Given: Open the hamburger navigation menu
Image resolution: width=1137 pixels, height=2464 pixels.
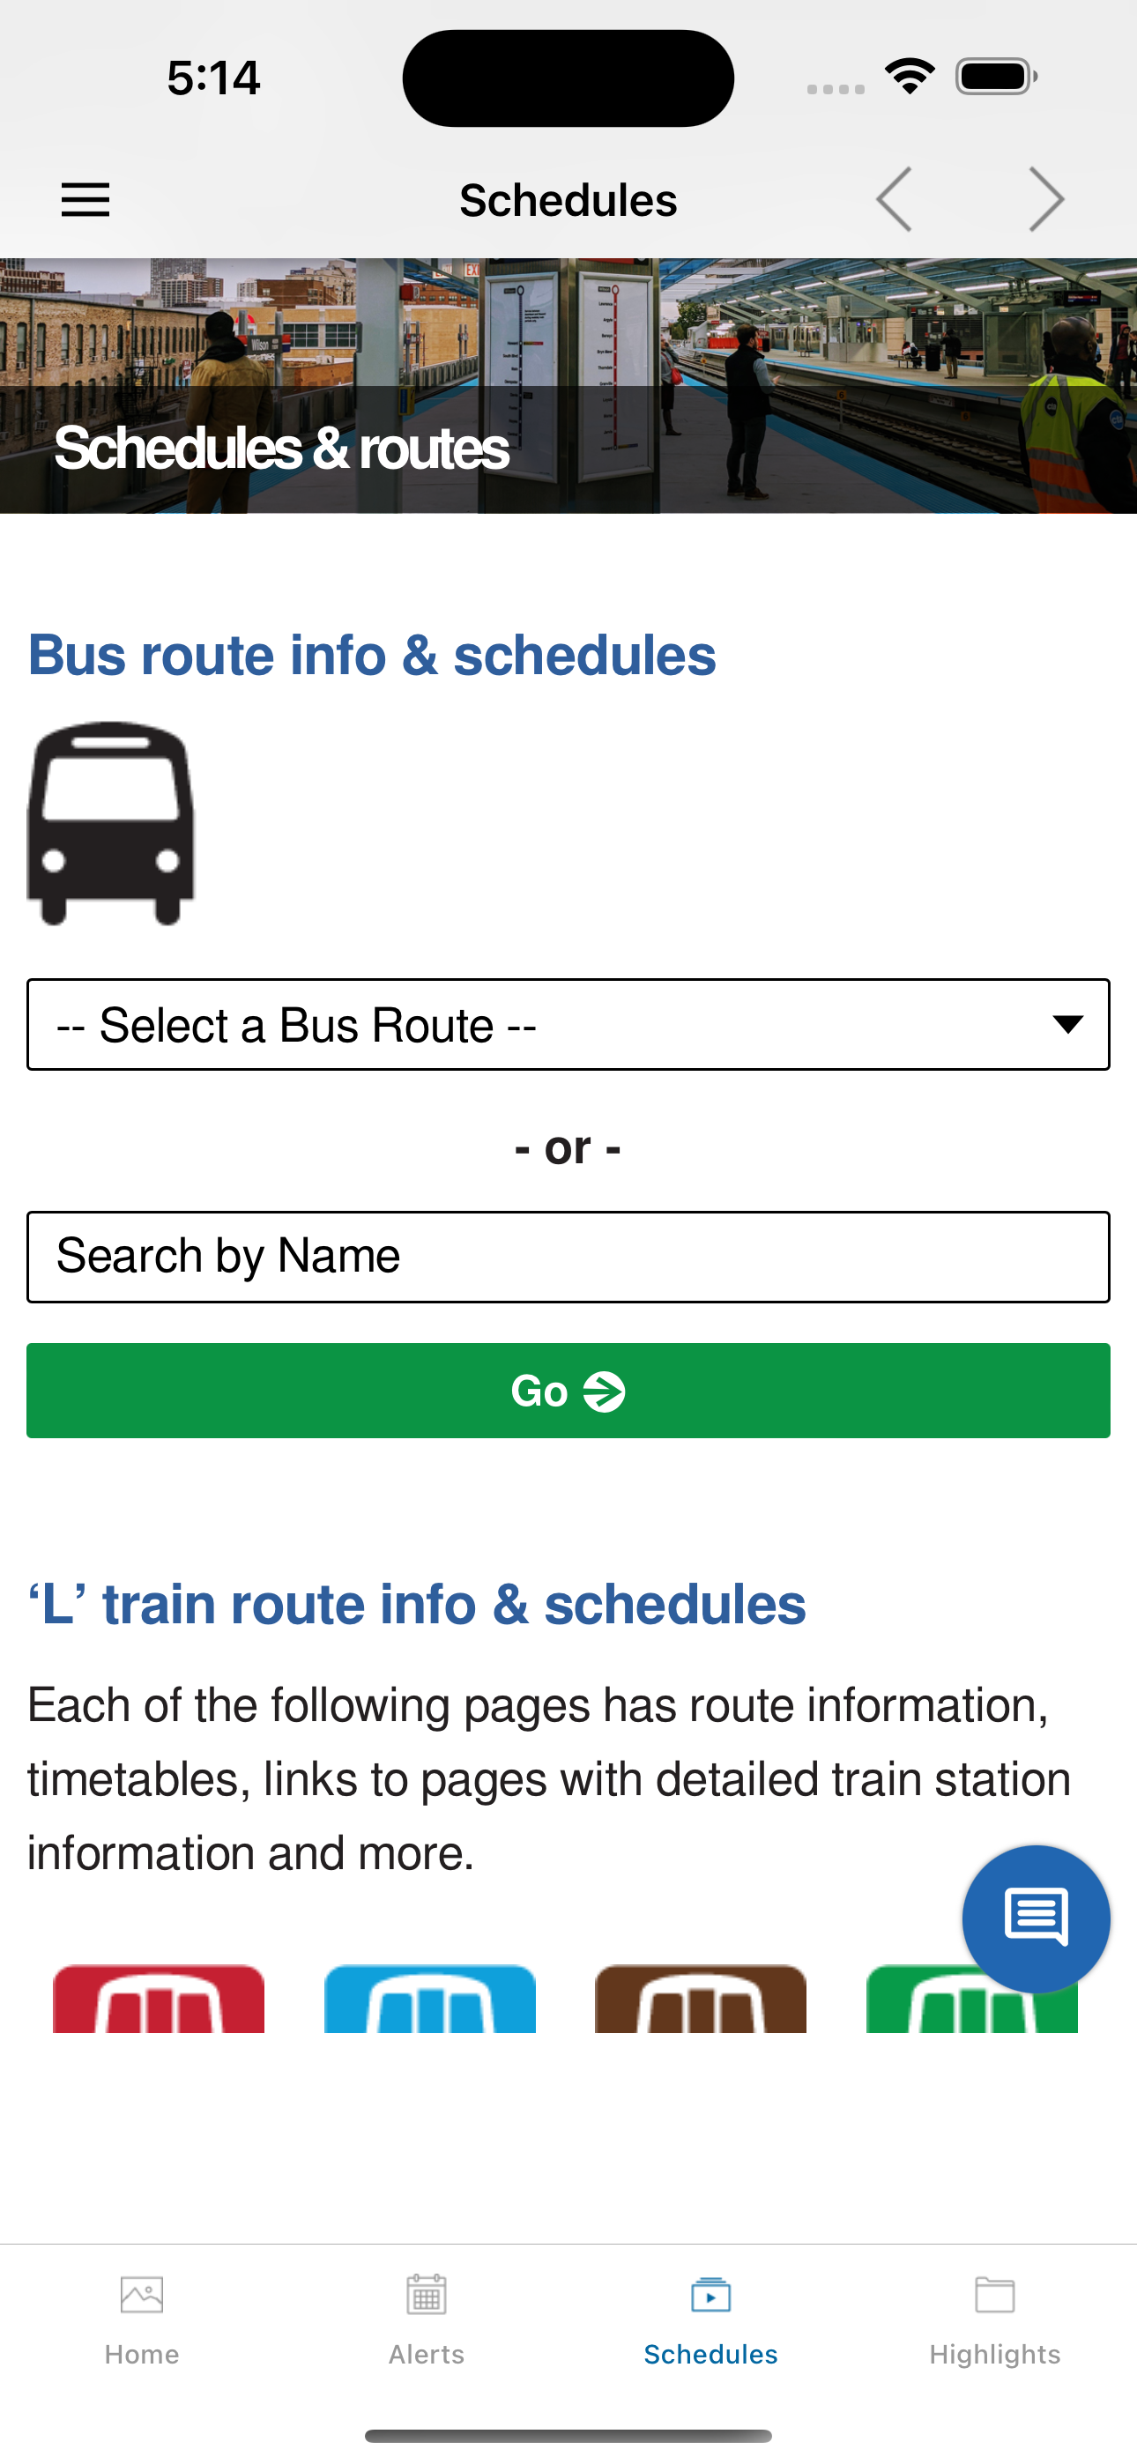Looking at the screenshot, I should pyautogui.click(x=85, y=200).
